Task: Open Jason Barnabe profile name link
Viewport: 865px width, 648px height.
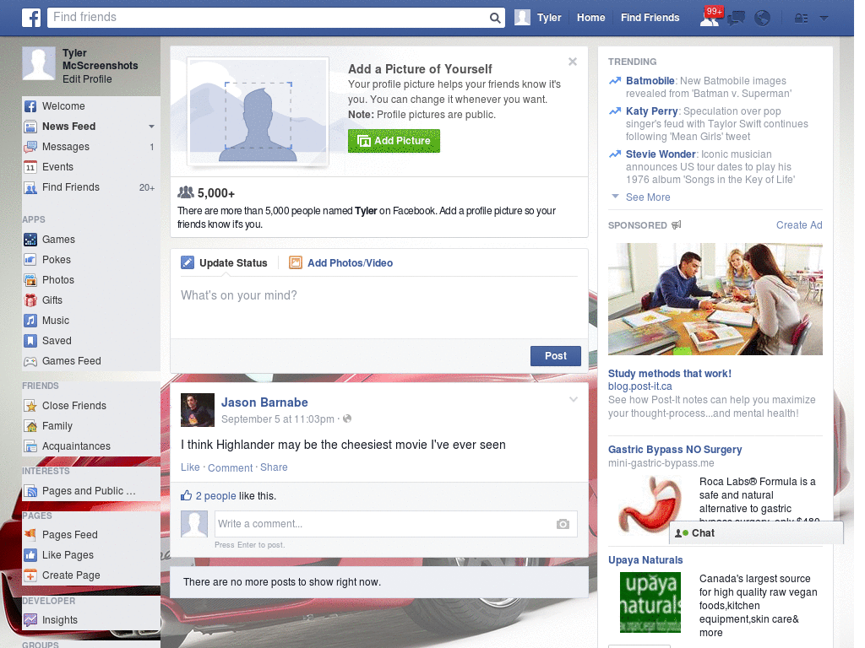Action: click(264, 402)
